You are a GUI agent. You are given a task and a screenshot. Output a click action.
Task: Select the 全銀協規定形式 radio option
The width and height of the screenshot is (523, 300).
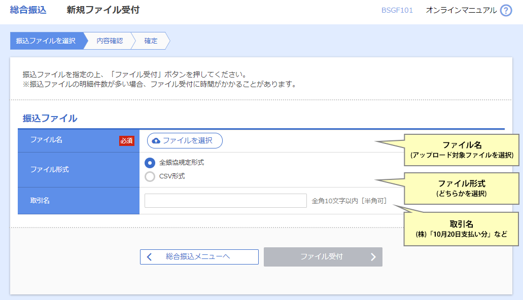150,163
